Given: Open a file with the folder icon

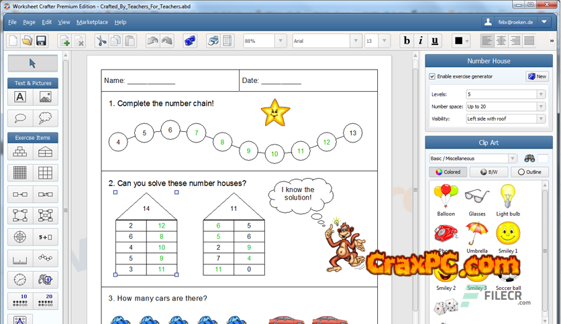Looking at the screenshot, I should pos(27,41).
